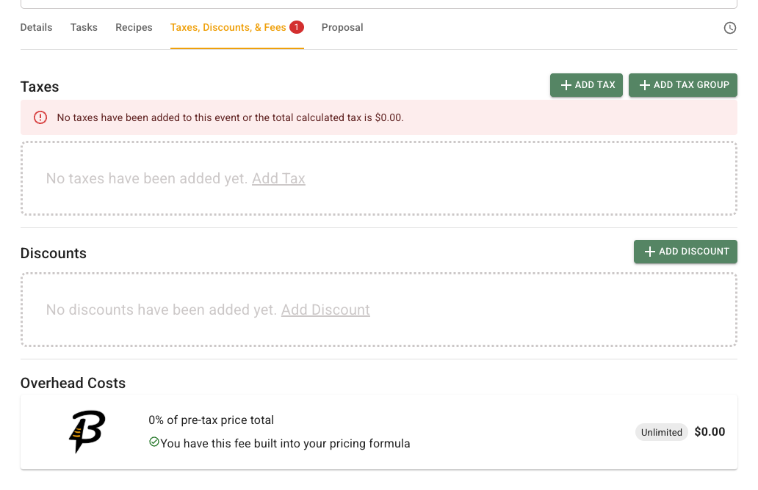Click the ADD TAX GROUP button
The image size is (758, 490).
(682, 85)
